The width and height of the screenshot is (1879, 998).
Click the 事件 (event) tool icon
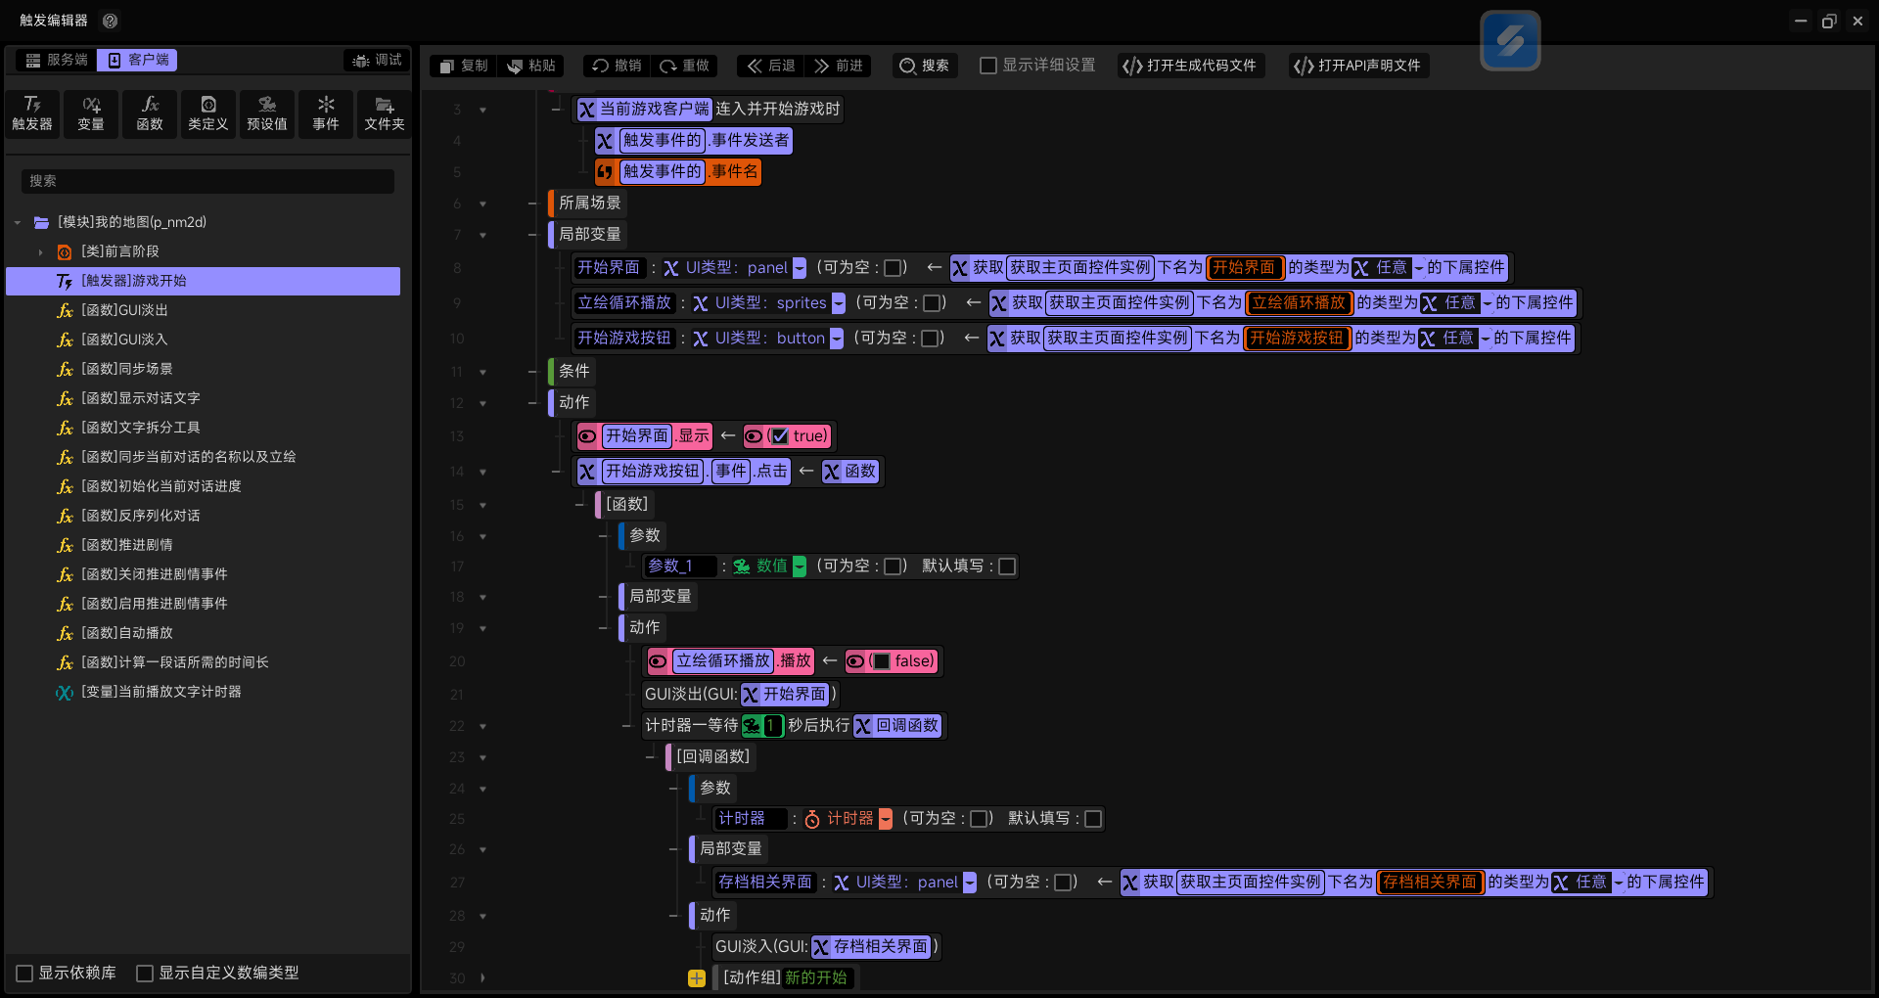click(x=326, y=113)
